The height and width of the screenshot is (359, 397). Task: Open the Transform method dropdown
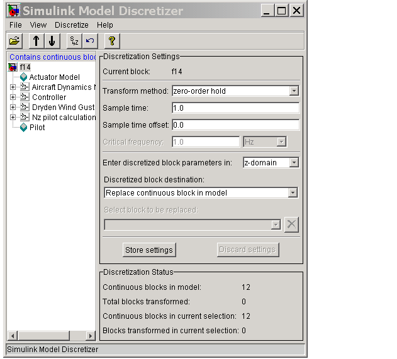[x=294, y=91]
